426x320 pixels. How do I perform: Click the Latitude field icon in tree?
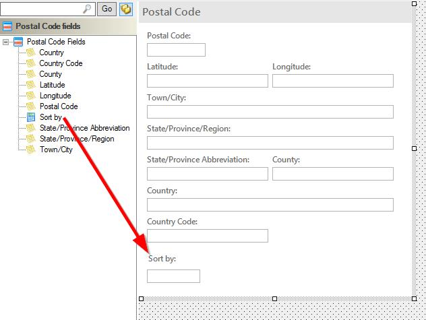click(30, 85)
